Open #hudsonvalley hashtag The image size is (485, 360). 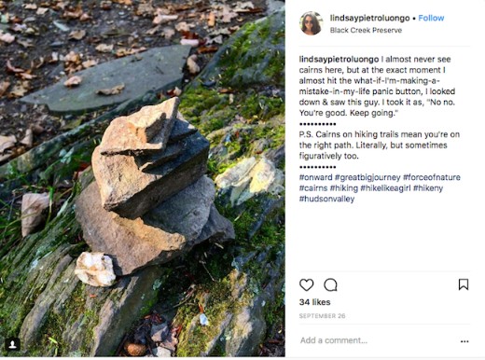(326, 199)
